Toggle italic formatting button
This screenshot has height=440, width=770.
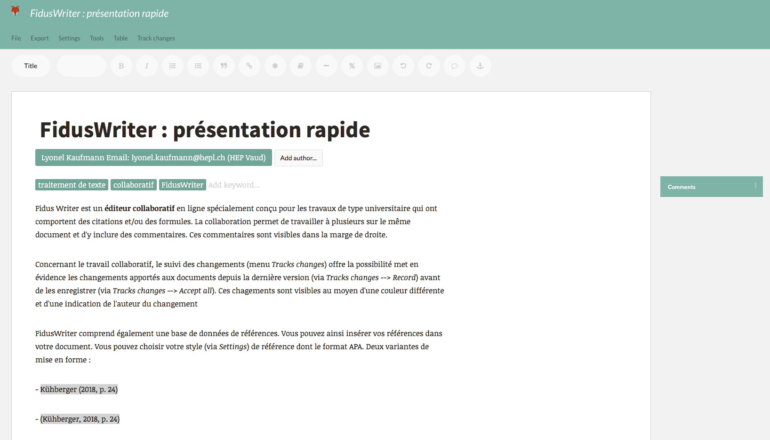click(147, 66)
